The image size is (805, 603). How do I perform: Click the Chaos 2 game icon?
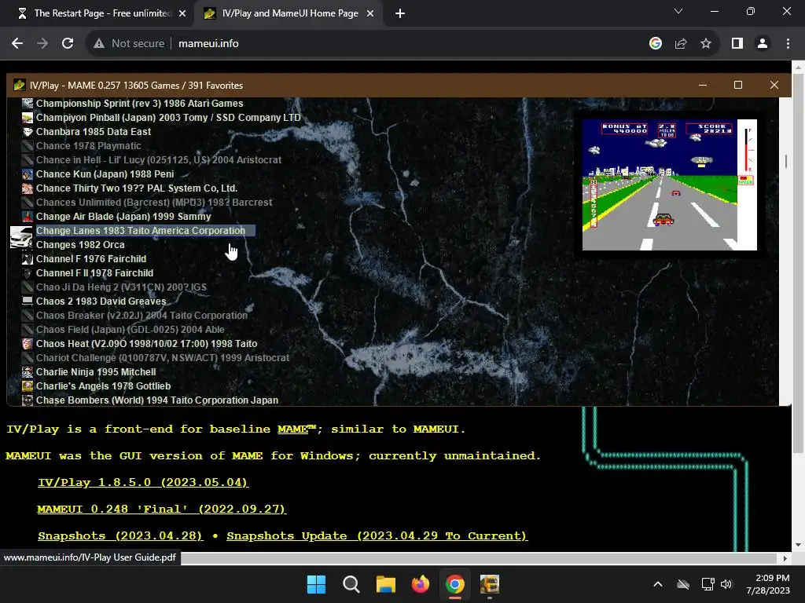(28, 301)
